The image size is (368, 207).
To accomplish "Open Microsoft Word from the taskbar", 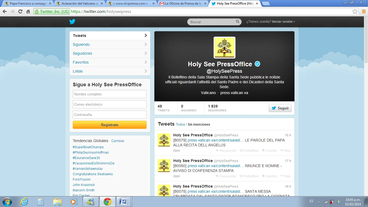I will point(123,202).
